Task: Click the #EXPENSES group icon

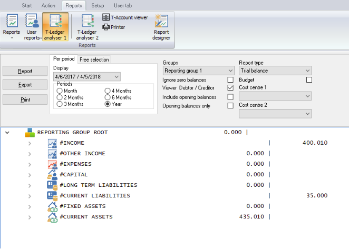Action: [53, 164]
